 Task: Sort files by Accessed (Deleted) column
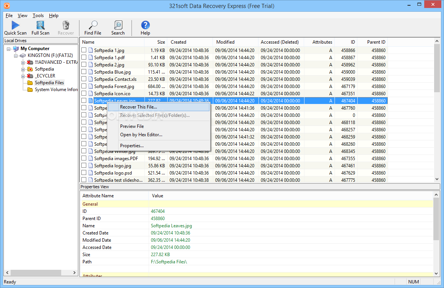[281, 42]
